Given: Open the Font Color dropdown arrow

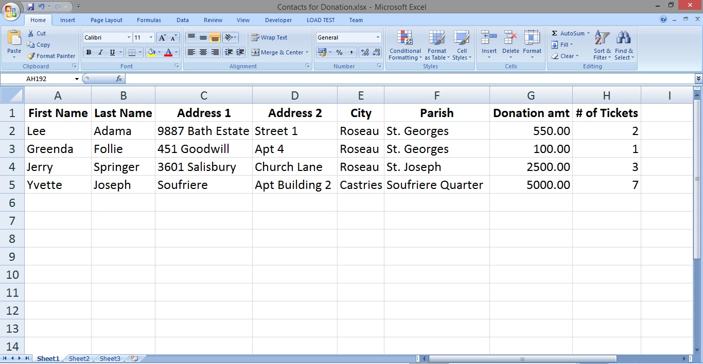Looking at the screenshot, I should (176, 52).
